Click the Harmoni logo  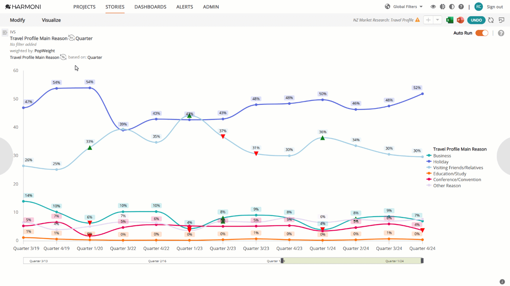tap(23, 7)
